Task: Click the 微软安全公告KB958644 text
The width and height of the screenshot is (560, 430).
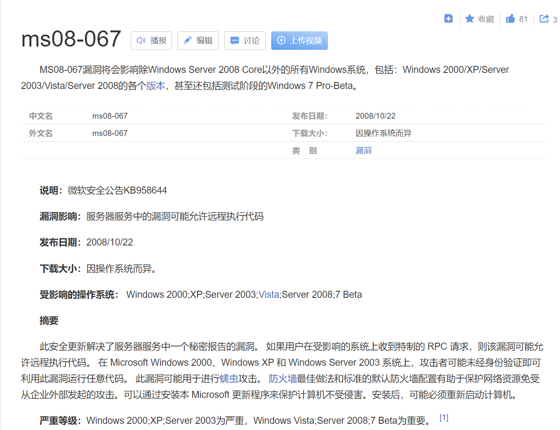Action: point(117,190)
